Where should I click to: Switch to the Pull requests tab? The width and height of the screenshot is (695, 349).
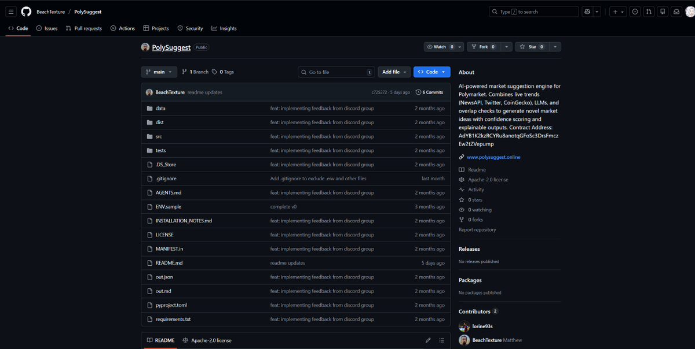(x=83, y=28)
